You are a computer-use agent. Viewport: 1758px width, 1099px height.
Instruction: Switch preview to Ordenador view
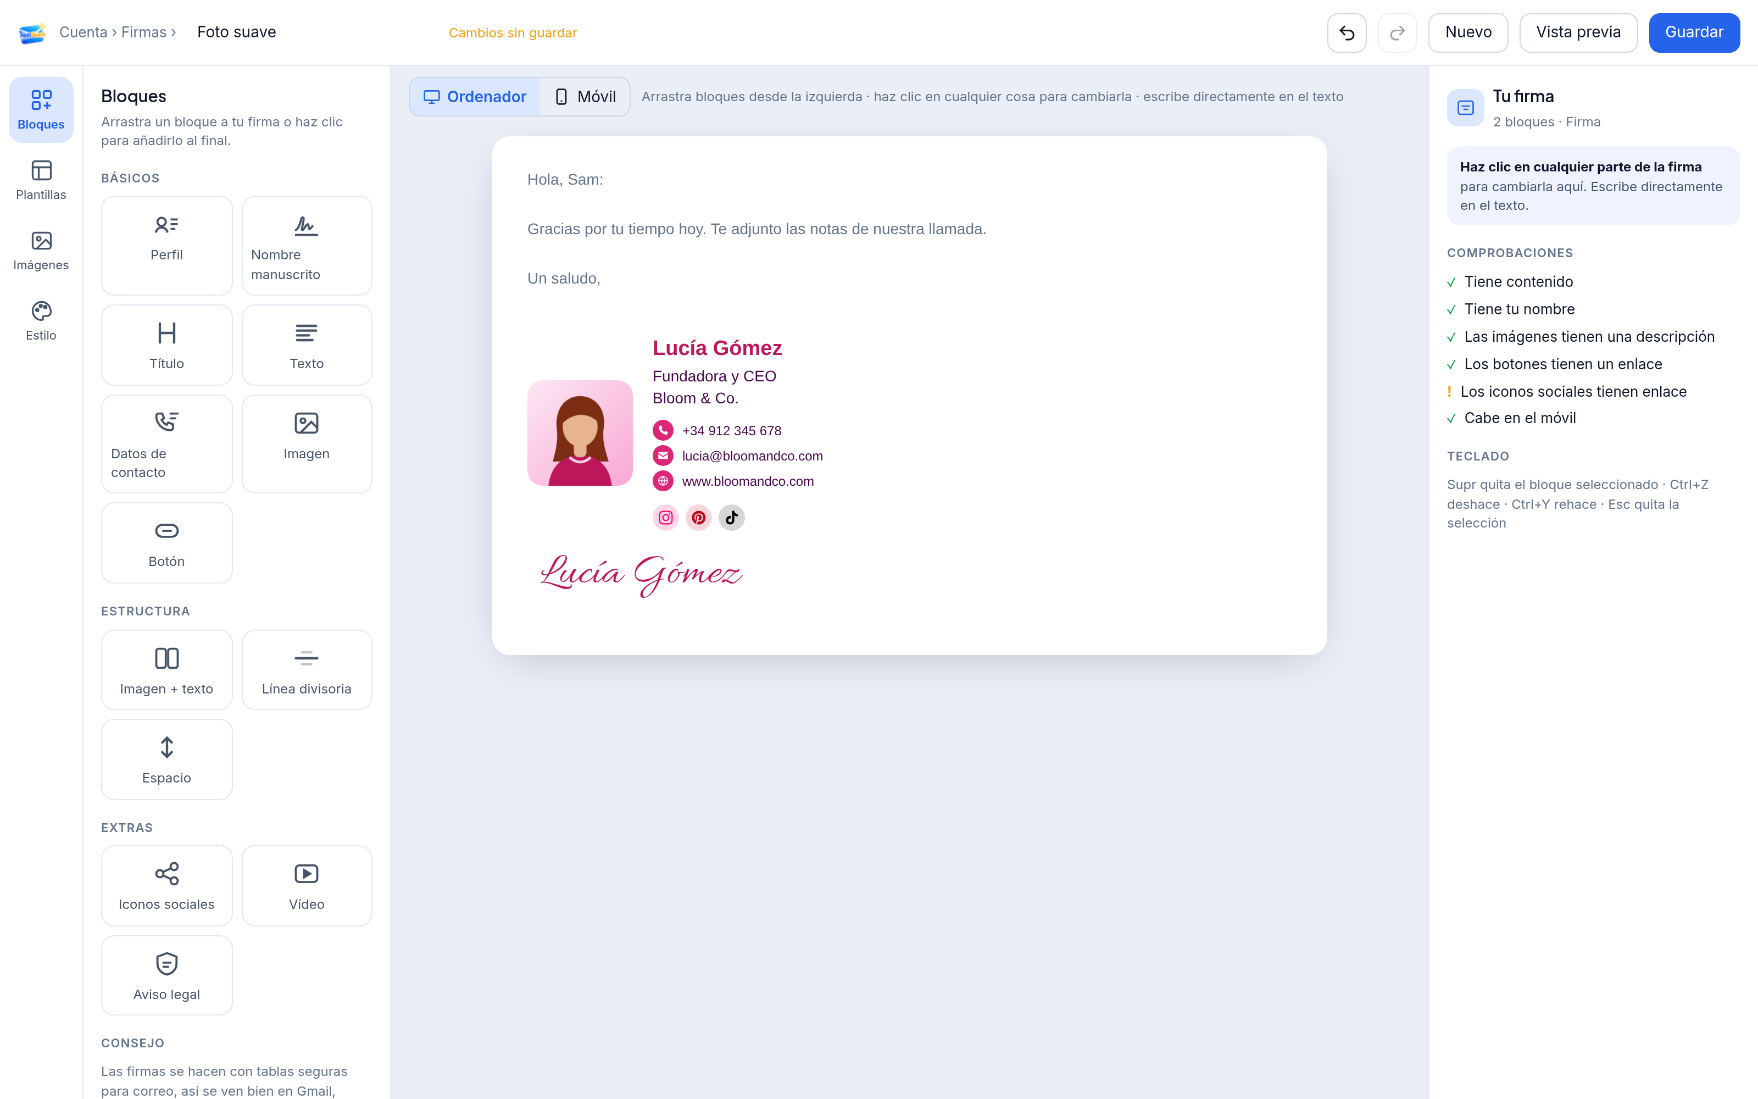[474, 97]
